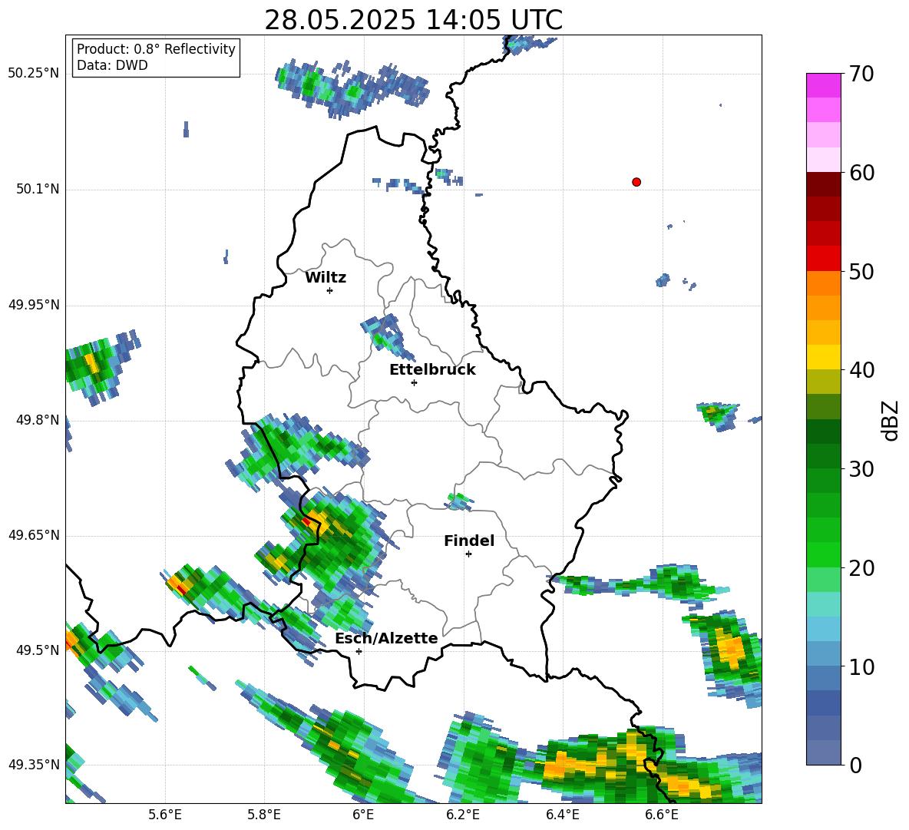Click the Findel location label
Image resolution: width=909 pixels, height=830 pixels.
point(469,541)
